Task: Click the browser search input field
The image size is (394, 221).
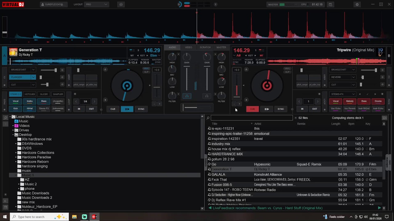Action: (251, 118)
